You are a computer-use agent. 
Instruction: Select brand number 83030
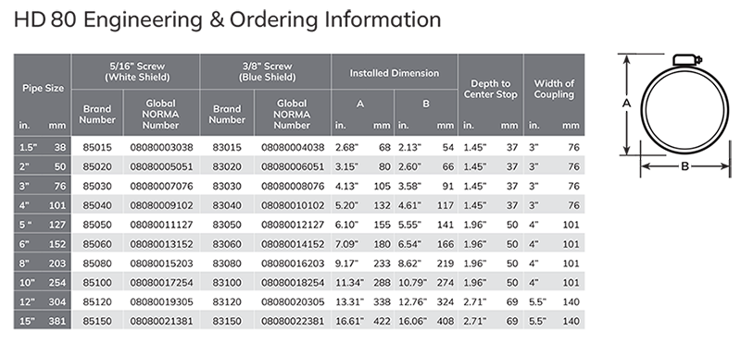227,186
